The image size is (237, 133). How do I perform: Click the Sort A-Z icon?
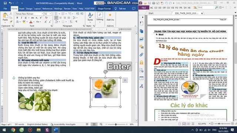pyautogui.click(x=71, y=22)
